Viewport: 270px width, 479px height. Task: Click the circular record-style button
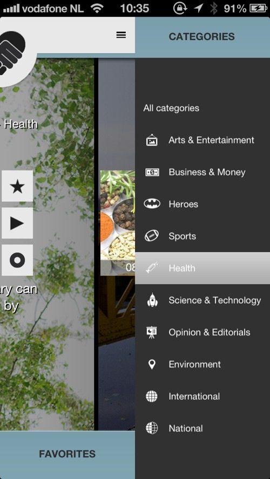[17, 260]
